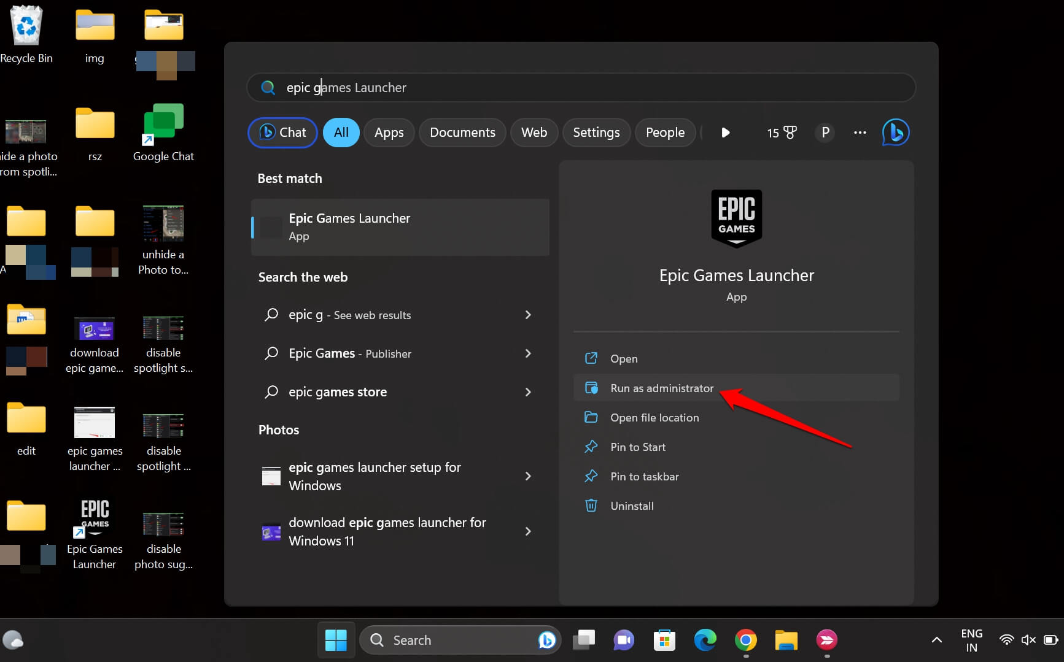Open Microsoft Store from the taskbar

(x=664, y=639)
